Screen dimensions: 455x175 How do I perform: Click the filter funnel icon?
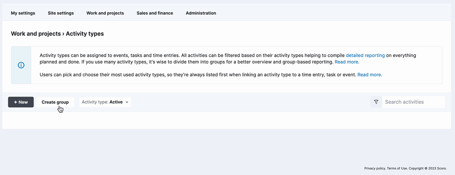click(376, 102)
